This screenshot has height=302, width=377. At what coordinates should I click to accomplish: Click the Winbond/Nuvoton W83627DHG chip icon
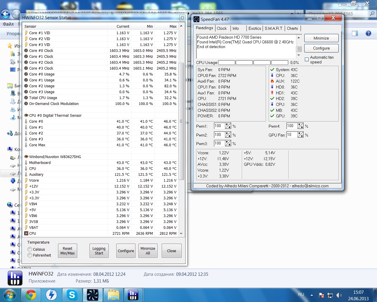26,157
